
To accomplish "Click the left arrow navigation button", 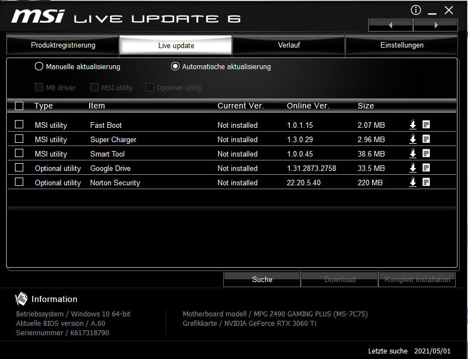I will click(x=390, y=25).
